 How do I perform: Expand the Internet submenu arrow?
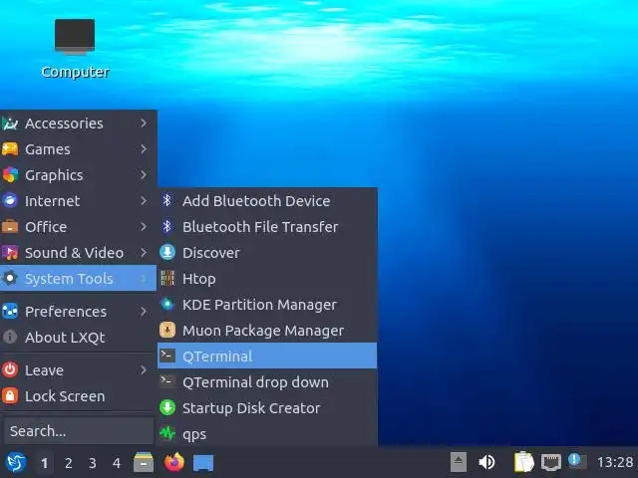(x=144, y=200)
